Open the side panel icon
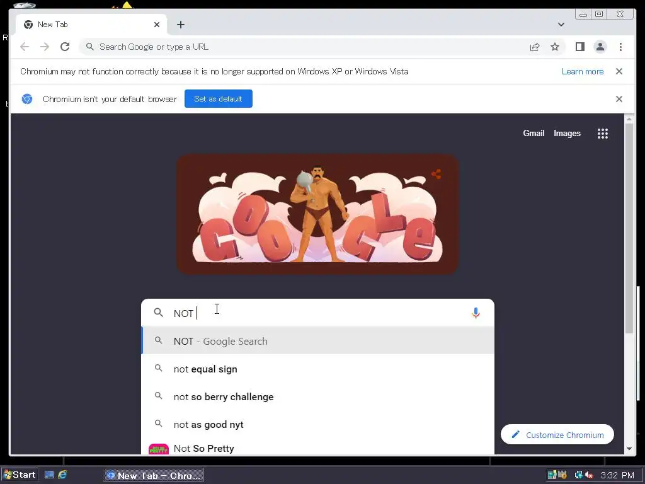645x484 pixels. tap(580, 47)
